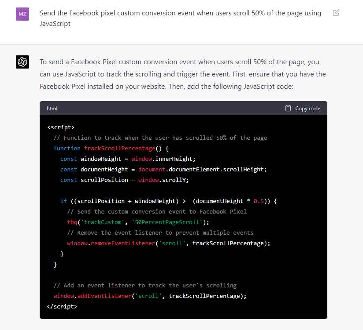363x330 pixels.
Task: Click the comment 'Add an event listener to track'
Action: (145, 286)
